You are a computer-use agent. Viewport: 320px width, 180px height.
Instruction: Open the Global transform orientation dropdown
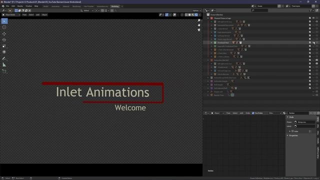click(87, 10)
